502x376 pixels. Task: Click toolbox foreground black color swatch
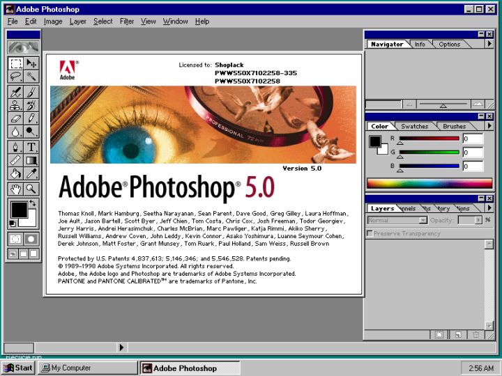(20, 210)
